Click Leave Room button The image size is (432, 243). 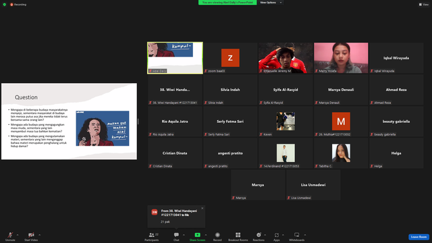click(418, 237)
